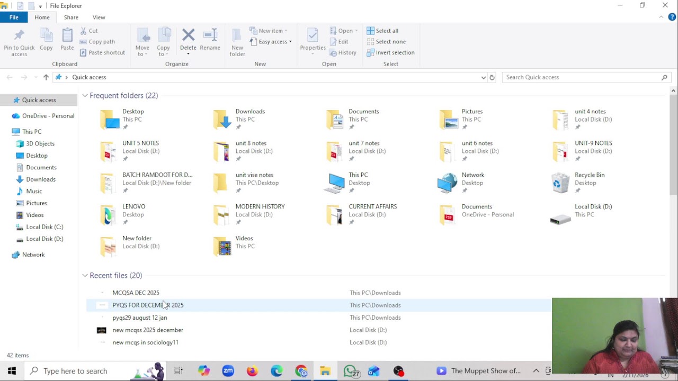Image resolution: width=678 pixels, height=381 pixels.
Task: Select recent file new mcqss 2025 december
Action: (x=148, y=330)
